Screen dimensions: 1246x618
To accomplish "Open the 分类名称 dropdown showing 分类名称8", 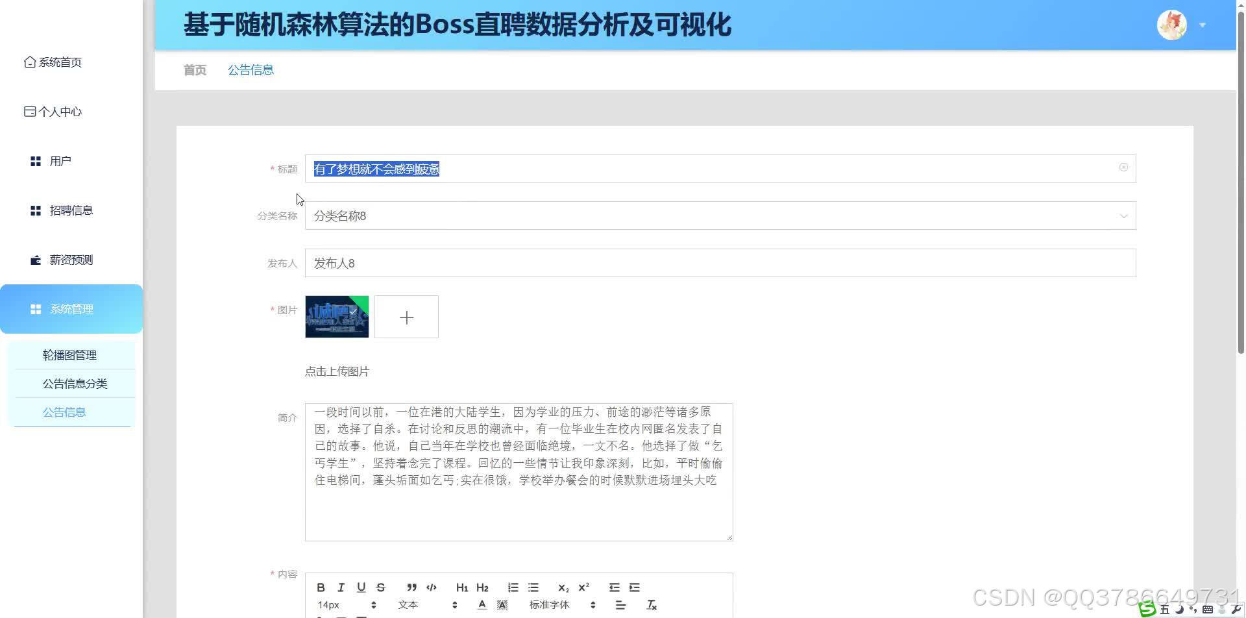I will [x=720, y=216].
